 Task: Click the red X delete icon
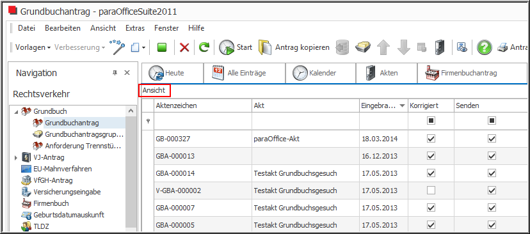tap(184, 47)
